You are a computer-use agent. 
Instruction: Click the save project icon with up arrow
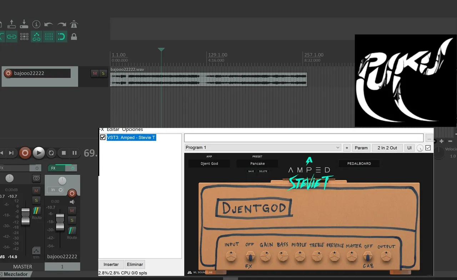click(11, 24)
